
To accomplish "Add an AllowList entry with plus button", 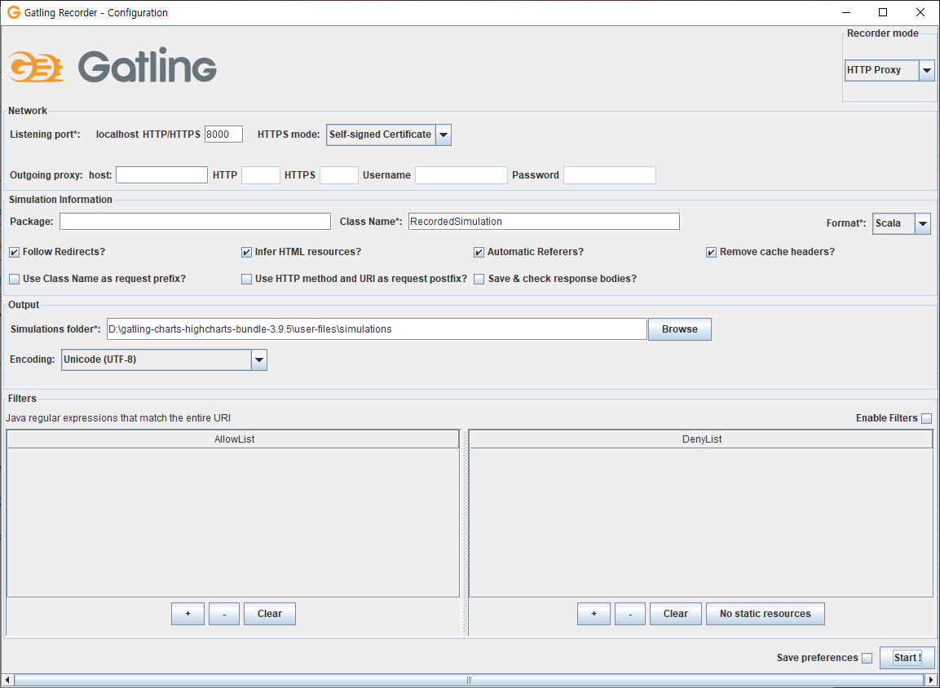I will tap(188, 614).
